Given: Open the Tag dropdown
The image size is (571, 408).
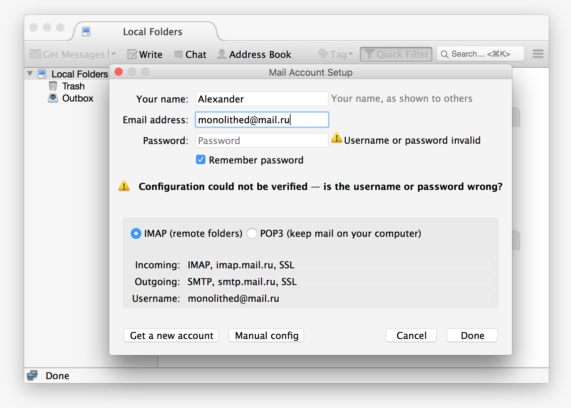Looking at the screenshot, I should tap(335, 54).
